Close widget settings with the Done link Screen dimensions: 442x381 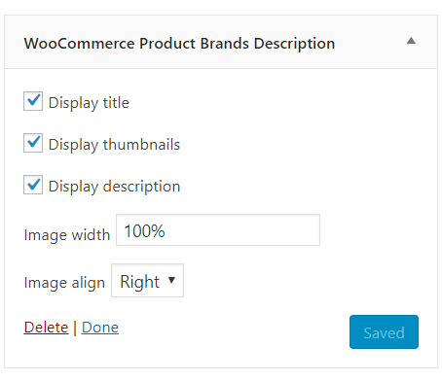click(x=100, y=328)
